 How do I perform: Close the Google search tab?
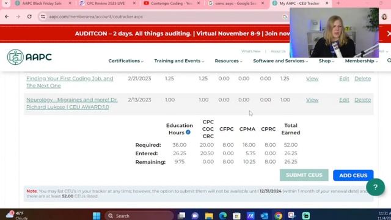click(263, 3)
